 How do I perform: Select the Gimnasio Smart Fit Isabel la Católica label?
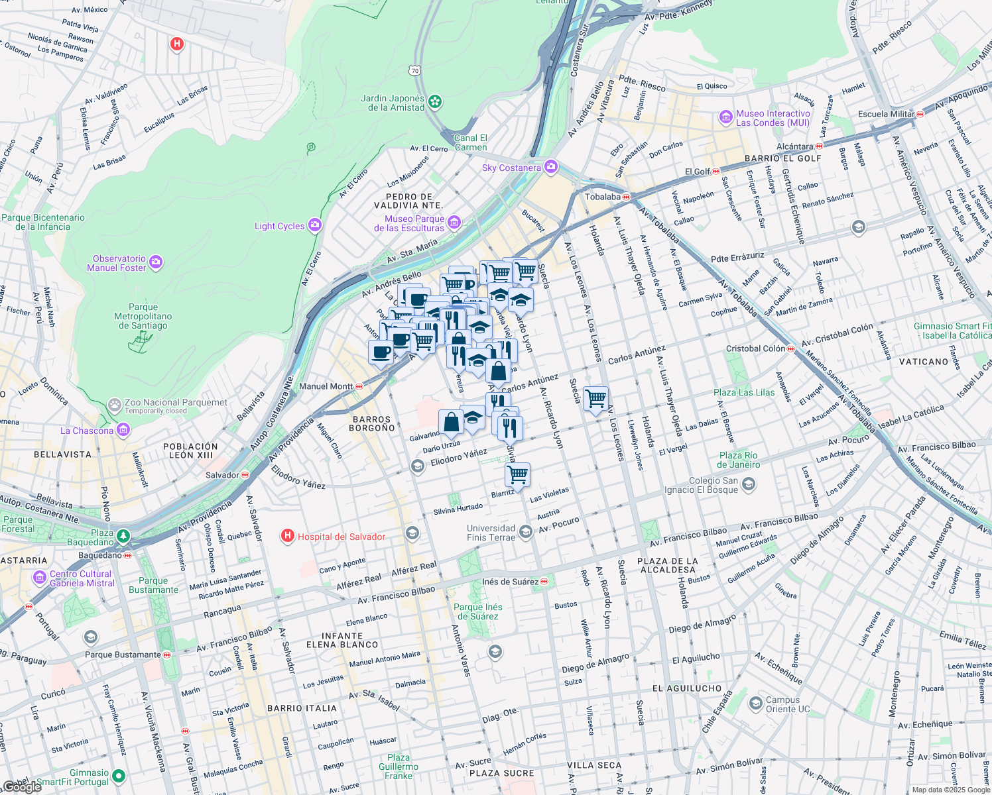[x=952, y=331]
